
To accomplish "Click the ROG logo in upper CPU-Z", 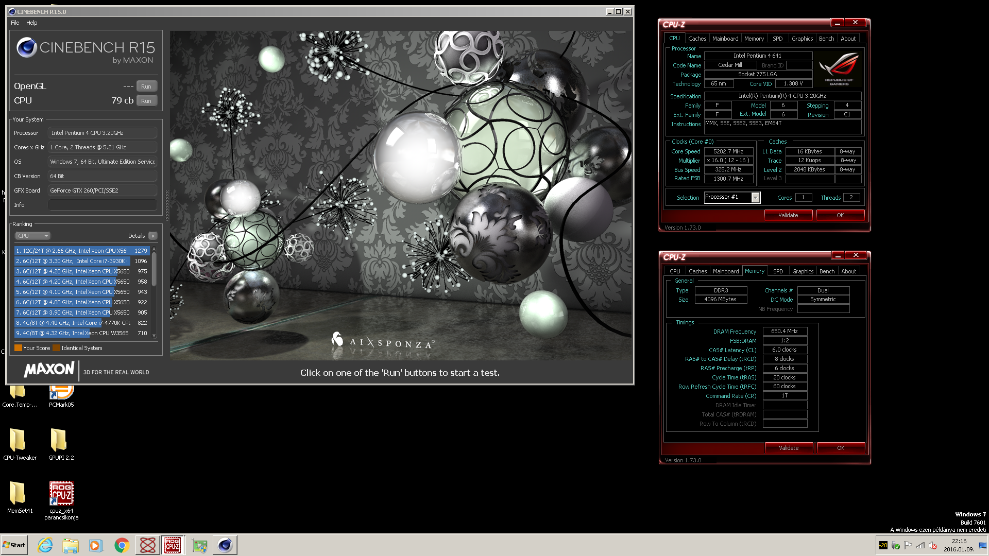I will point(839,68).
